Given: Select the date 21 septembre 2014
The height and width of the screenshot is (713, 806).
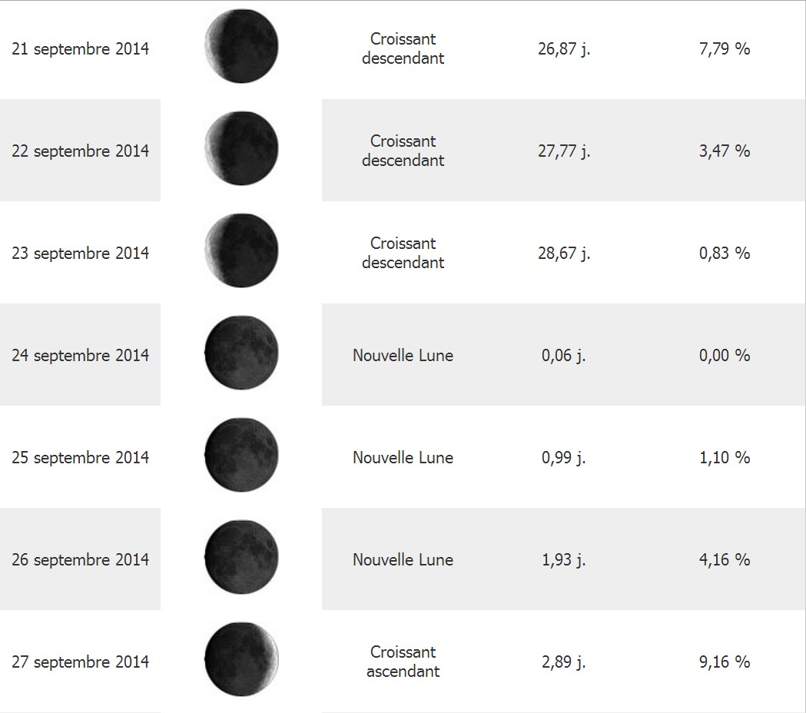Looking at the screenshot, I should click(x=80, y=49).
